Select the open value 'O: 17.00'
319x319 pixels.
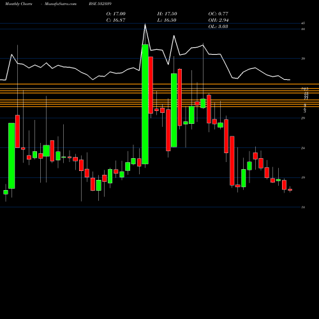click(x=116, y=14)
